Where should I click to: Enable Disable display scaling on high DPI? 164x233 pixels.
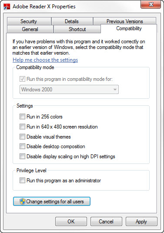[x=22, y=156]
